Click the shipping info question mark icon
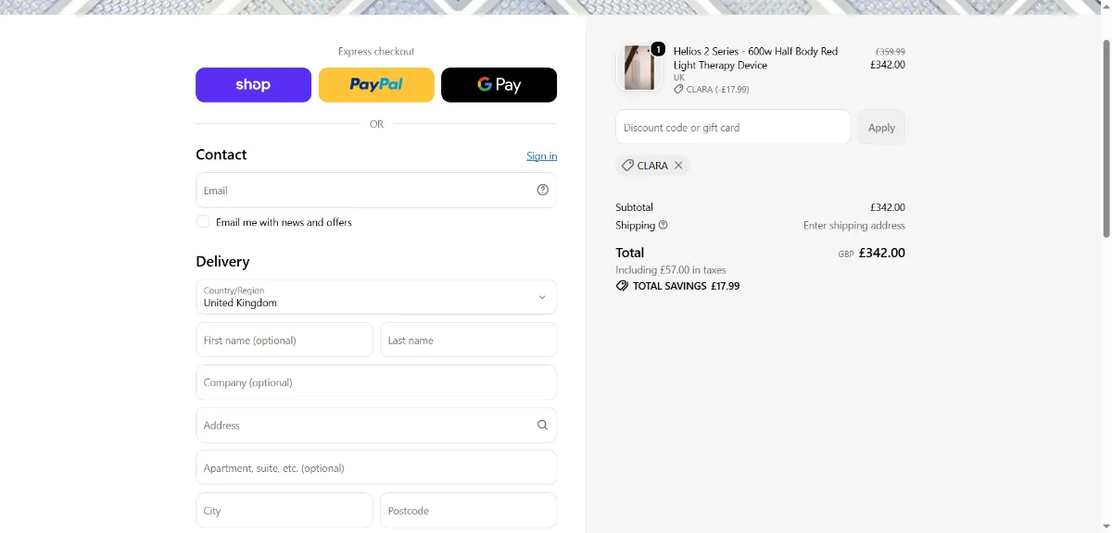This screenshot has width=1112, height=533. coord(663,225)
